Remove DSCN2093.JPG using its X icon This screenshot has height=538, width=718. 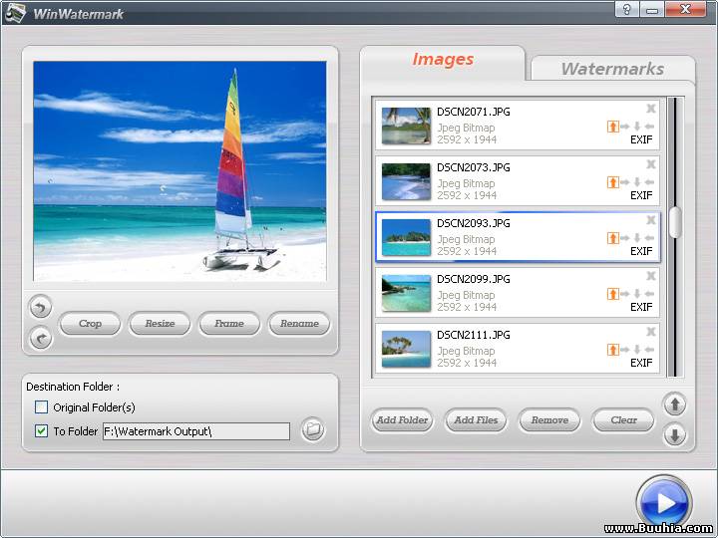coord(650,220)
